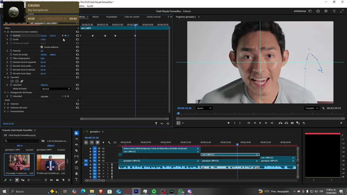Step forward one frame
The height and width of the screenshot is (195, 347).
point(266,123)
